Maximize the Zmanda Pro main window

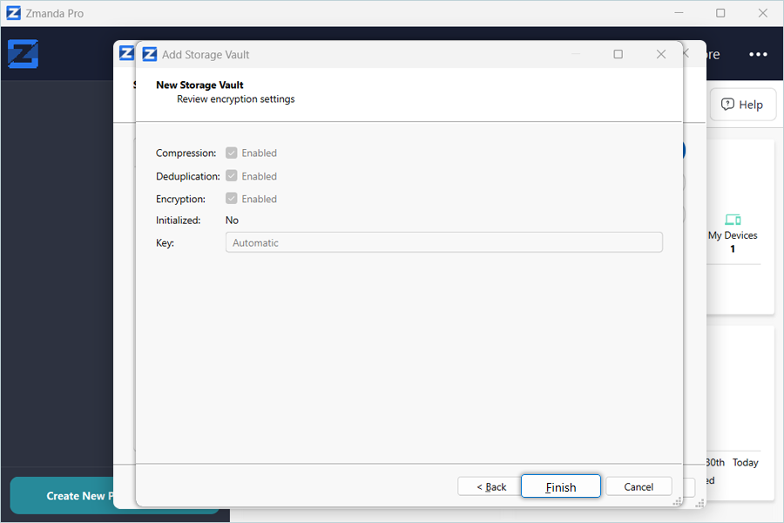tap(720, 13)
